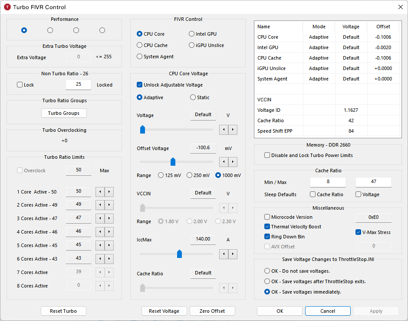
Task: Disable Unlock Adjustable Voltage checkbox
Action: (x=140, y=85)
